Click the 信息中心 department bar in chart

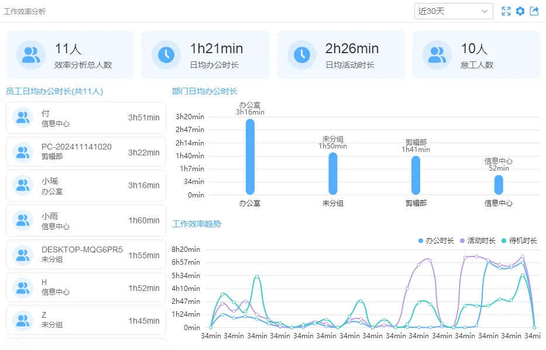point(499,185)
